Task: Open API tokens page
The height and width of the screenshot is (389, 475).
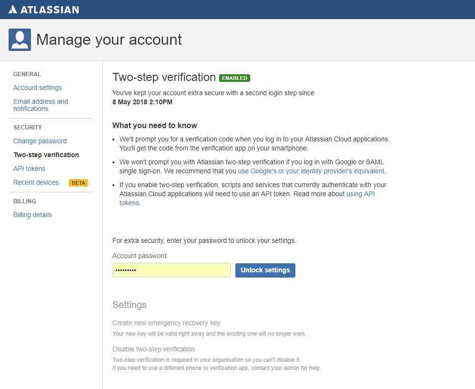Action: coord(29,169)
